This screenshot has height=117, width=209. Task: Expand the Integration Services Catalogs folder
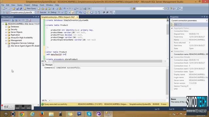pos(6,43)
